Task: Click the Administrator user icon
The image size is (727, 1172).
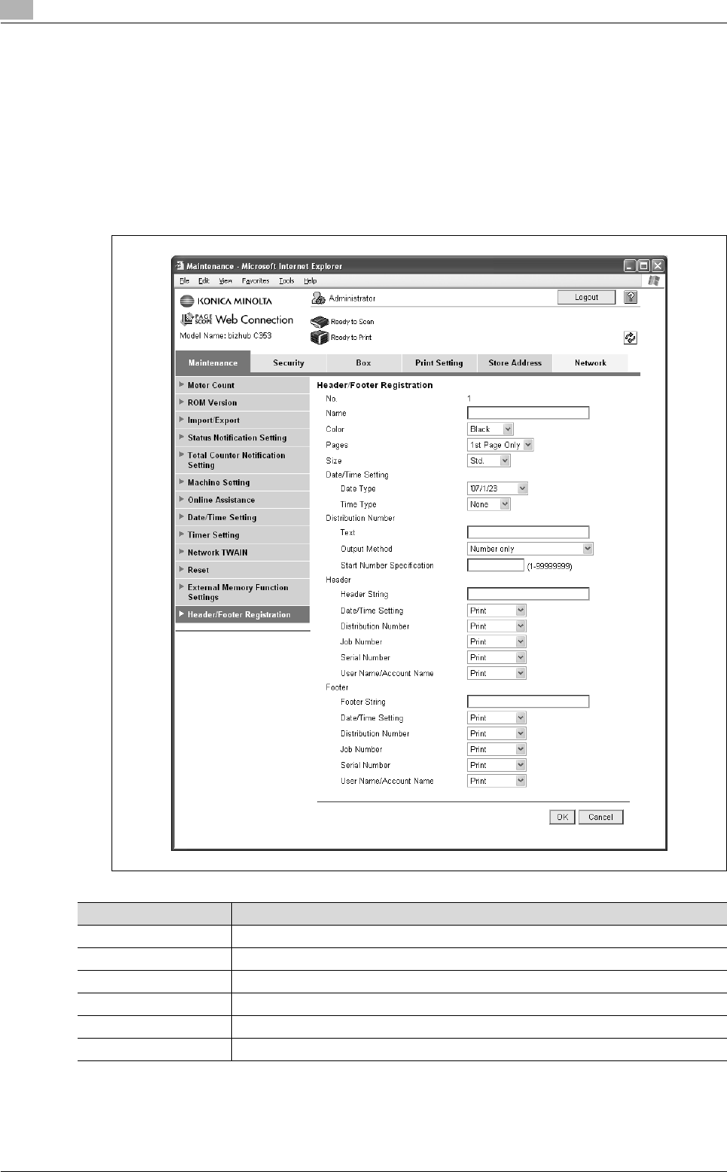Action: 319,298
